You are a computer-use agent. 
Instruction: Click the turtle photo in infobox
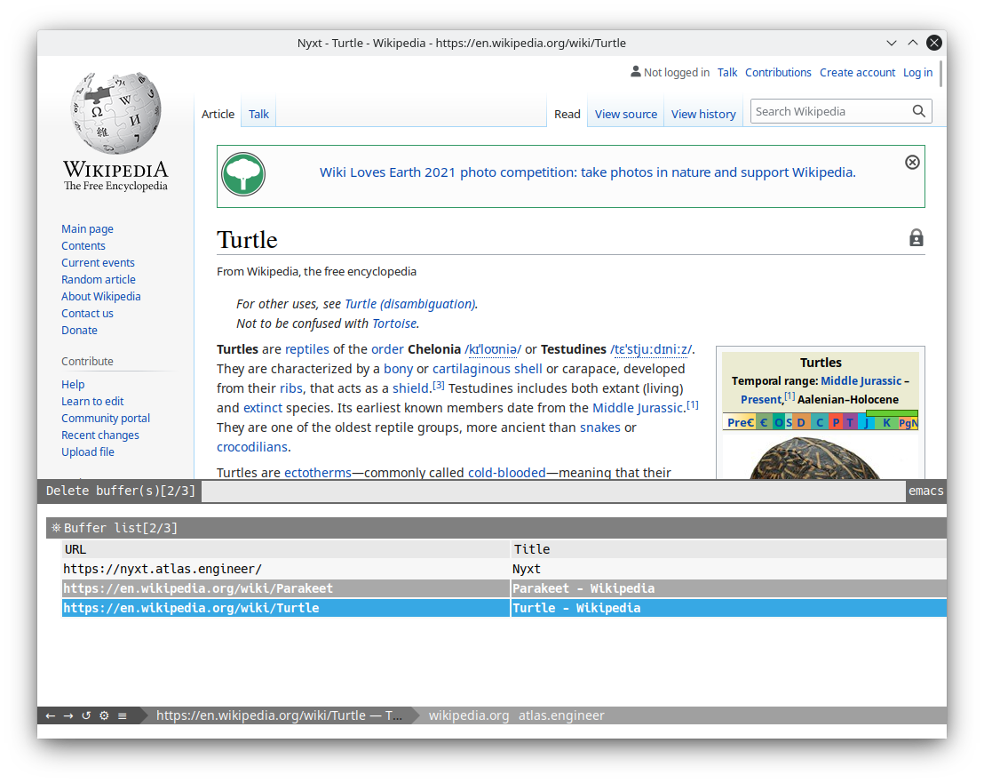tap(814, 459)
